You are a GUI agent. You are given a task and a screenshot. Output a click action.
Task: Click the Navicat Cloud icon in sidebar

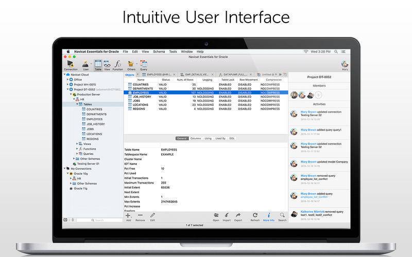[68, 75]
